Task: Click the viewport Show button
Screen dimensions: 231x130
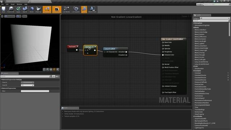Action: click(x=25, y=16)
